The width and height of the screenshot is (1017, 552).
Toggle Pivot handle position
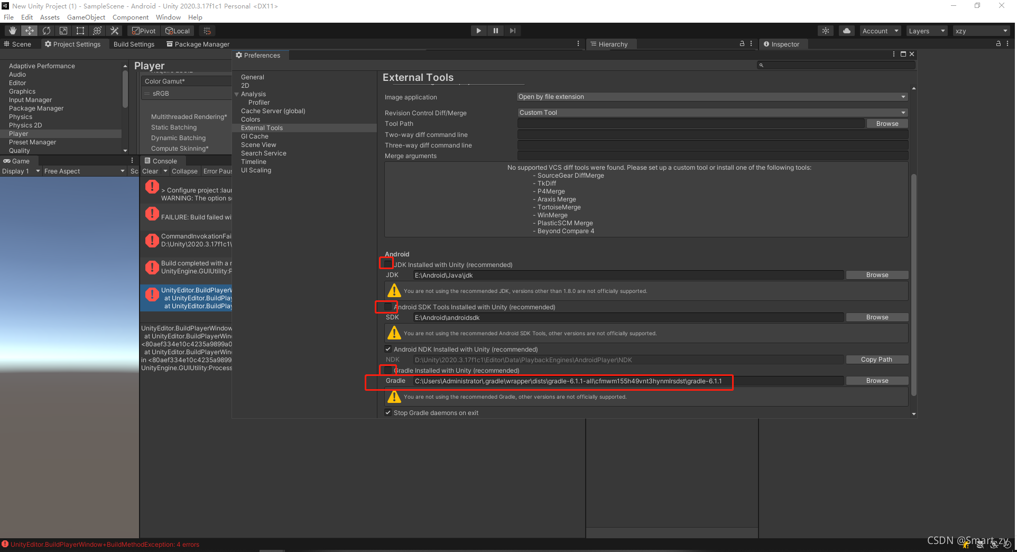pos(144,31)
